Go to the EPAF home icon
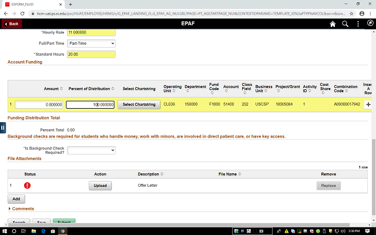This screenshot has width=376, height=235. pos(333,24)
